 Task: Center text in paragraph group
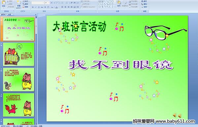tap(65, 7)
